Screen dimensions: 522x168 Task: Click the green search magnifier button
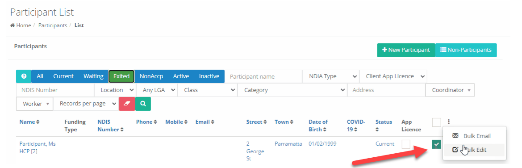[x=143, y=104]
